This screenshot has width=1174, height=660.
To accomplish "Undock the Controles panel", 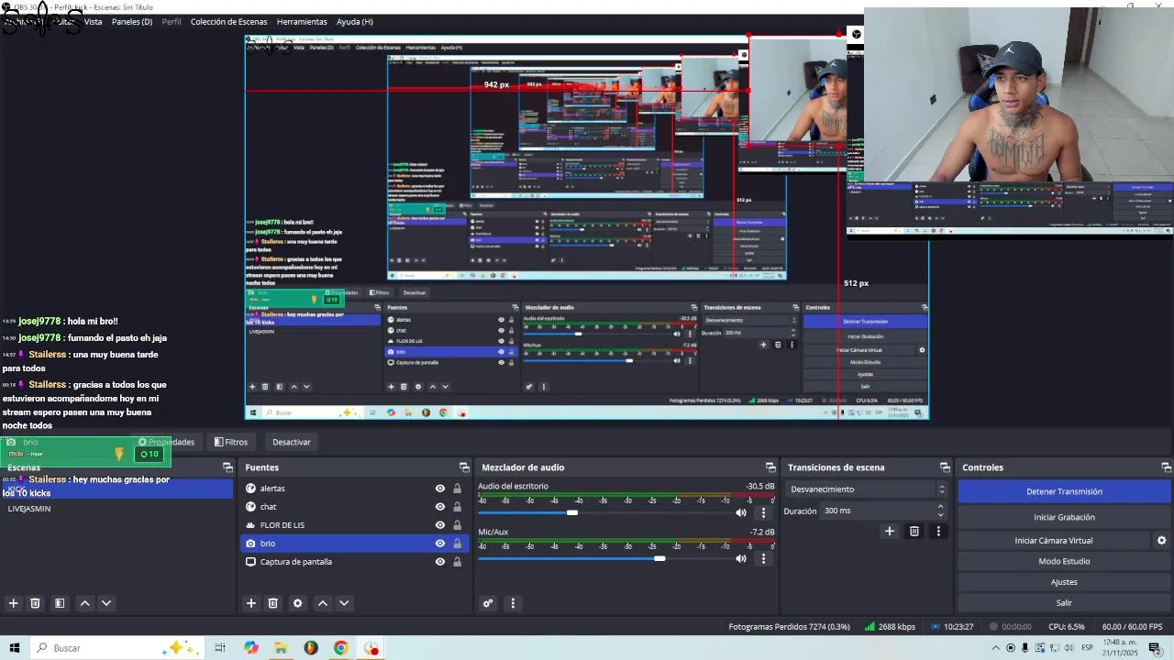I will click(x=1167, y=467).
